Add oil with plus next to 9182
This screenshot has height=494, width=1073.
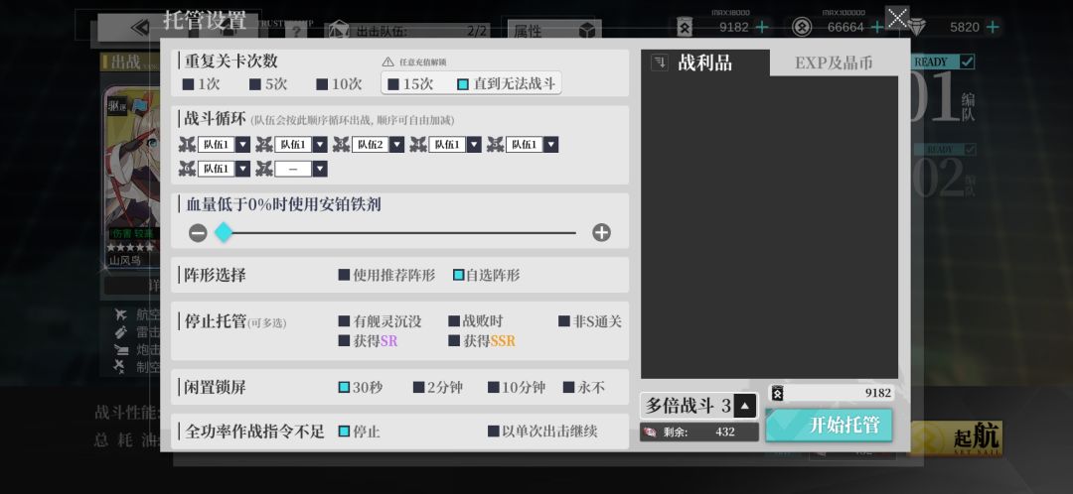[x=761, y=28]
